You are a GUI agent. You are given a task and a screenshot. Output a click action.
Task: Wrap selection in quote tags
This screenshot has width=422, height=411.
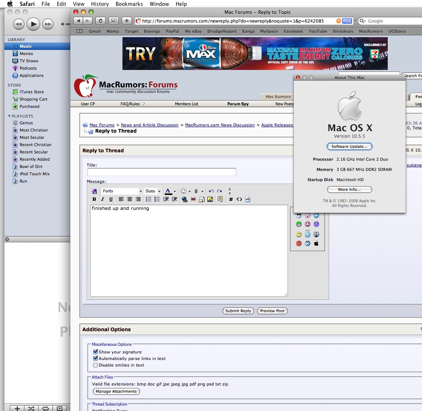pos(220,199)
